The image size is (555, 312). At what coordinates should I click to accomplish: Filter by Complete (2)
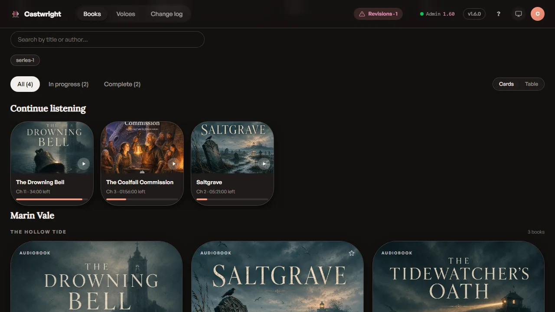click(x=122, y=84)
